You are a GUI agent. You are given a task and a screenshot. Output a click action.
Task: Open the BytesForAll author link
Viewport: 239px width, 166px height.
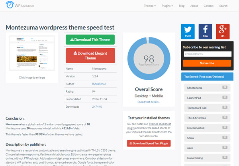[x=99, y=84]
